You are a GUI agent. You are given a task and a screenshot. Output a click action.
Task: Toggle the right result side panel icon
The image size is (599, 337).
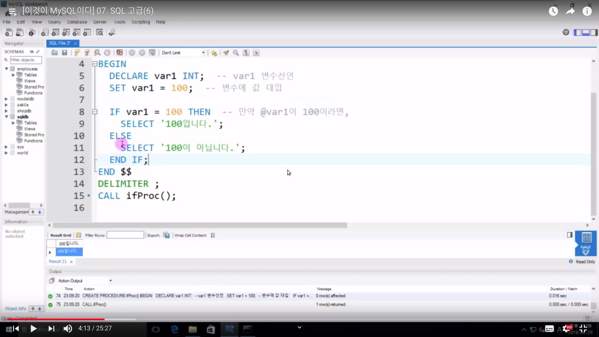tap(570, 235)
